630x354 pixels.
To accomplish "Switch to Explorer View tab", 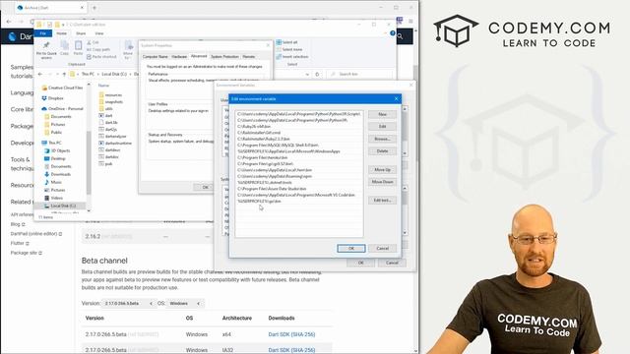I will pyautogui.click(x=99, y=33).
